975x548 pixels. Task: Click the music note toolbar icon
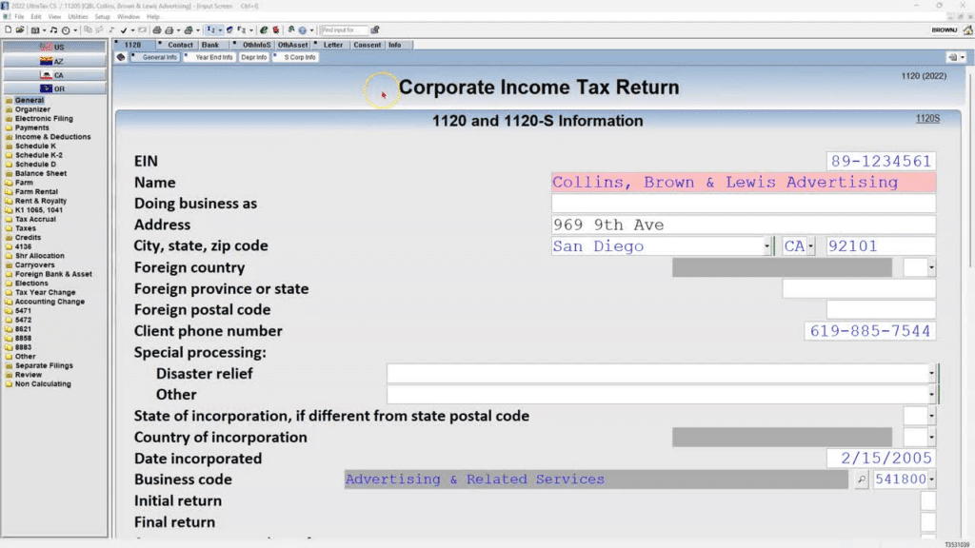[53, 29]
